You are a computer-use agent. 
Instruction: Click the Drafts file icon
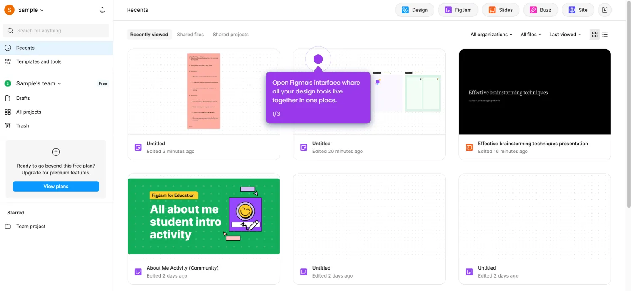[8, 98]
